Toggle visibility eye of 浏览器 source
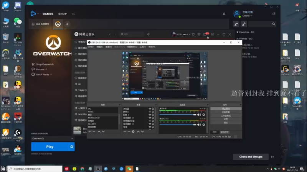Image resolution: width=307 pixels, height=172 pixels. tap(150, 109)
